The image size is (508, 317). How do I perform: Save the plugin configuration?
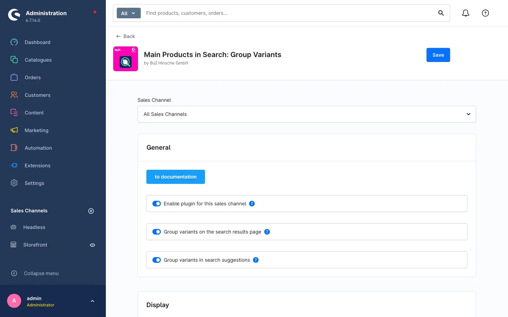[x=438, y=55]
